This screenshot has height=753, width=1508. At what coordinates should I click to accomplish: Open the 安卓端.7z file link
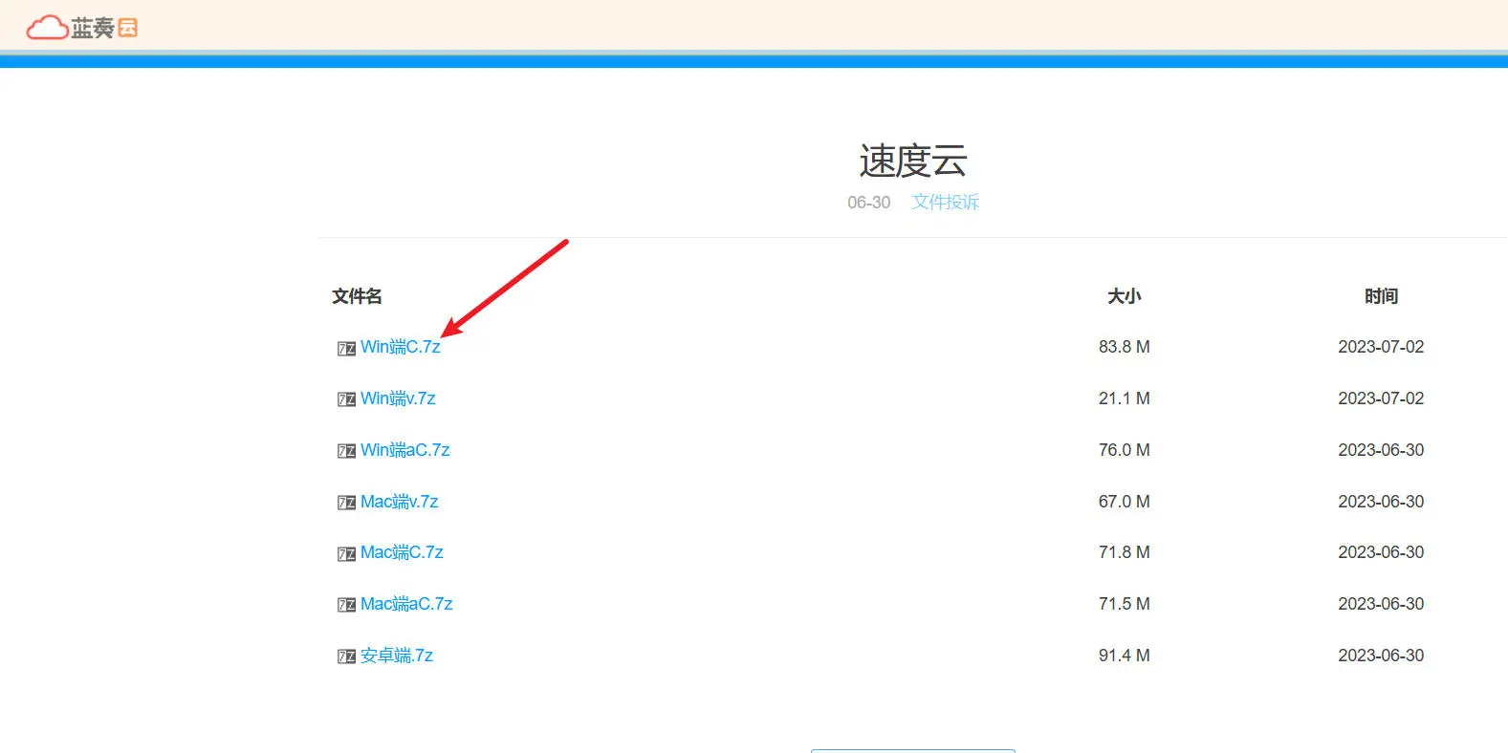pos(397,656)
